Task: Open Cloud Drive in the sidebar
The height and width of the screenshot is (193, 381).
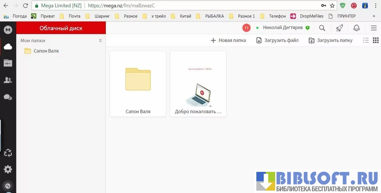Action: (8, 46)
